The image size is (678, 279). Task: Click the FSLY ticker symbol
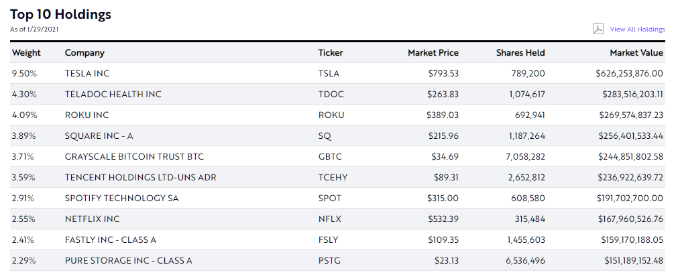coord(329,240)
